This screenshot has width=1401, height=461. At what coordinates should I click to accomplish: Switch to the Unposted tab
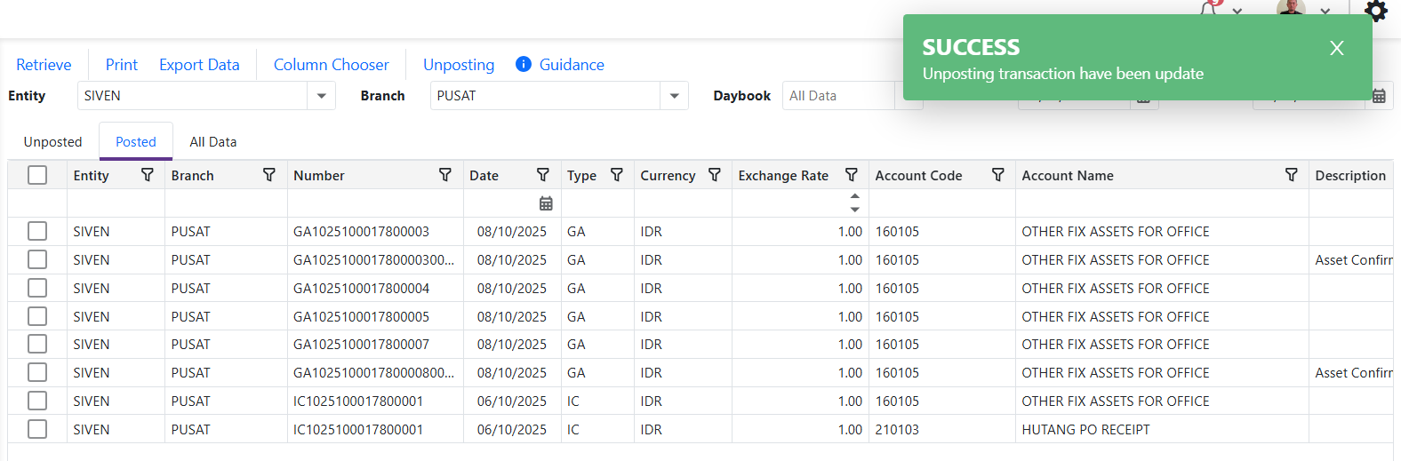click(52, 142)
